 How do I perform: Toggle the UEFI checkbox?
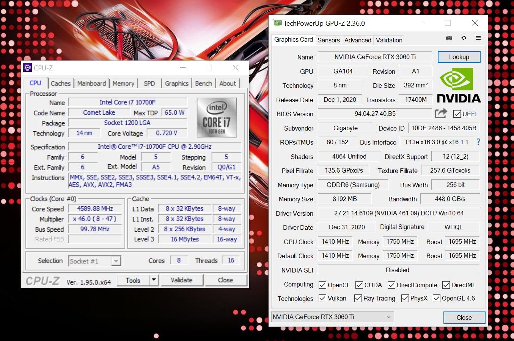point(457,114)
